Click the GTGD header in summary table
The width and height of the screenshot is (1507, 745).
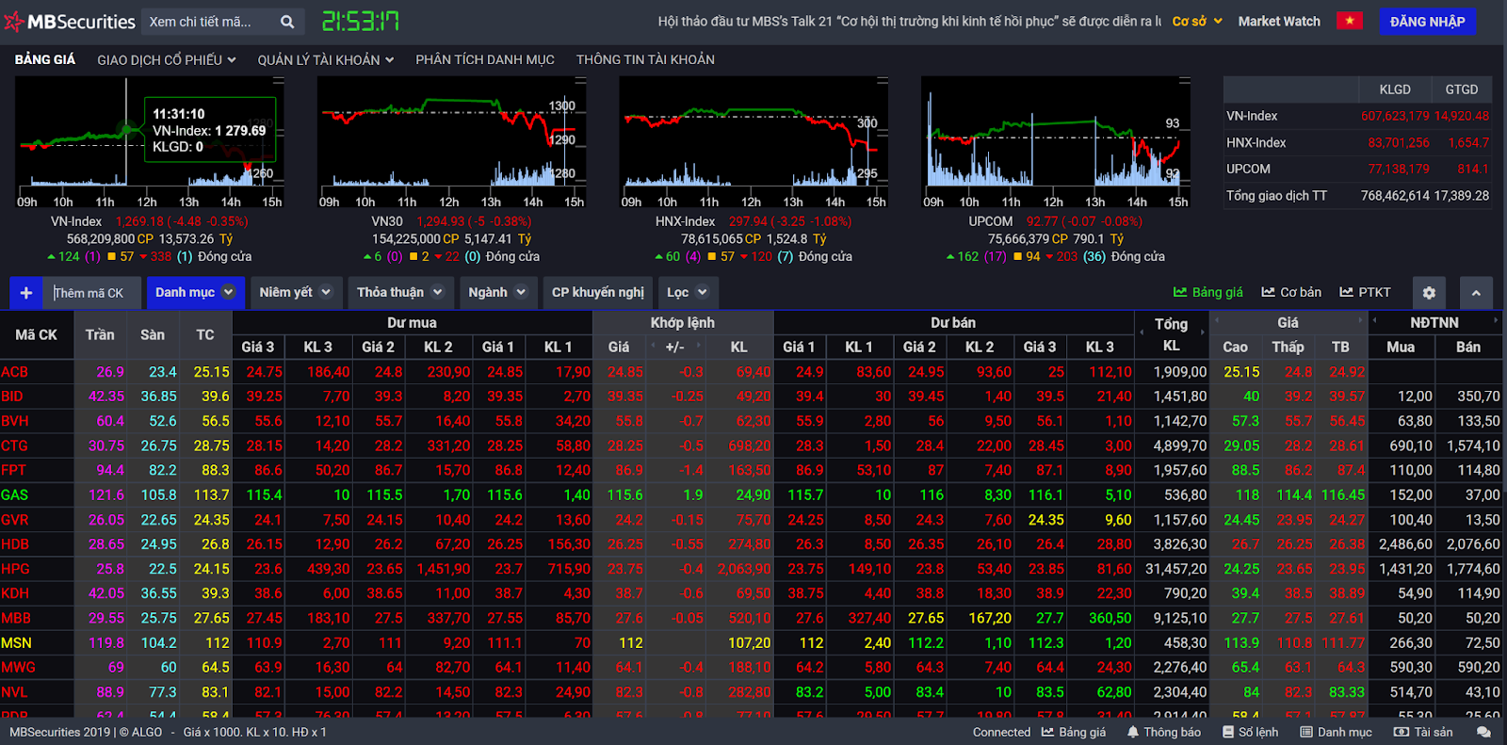click(1461, 89)
